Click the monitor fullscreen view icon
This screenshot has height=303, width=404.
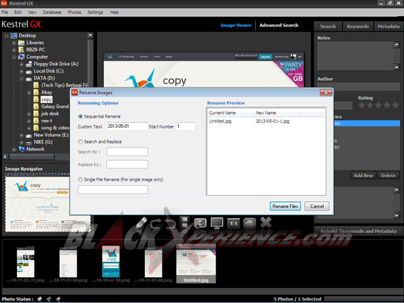coord(217,223)
